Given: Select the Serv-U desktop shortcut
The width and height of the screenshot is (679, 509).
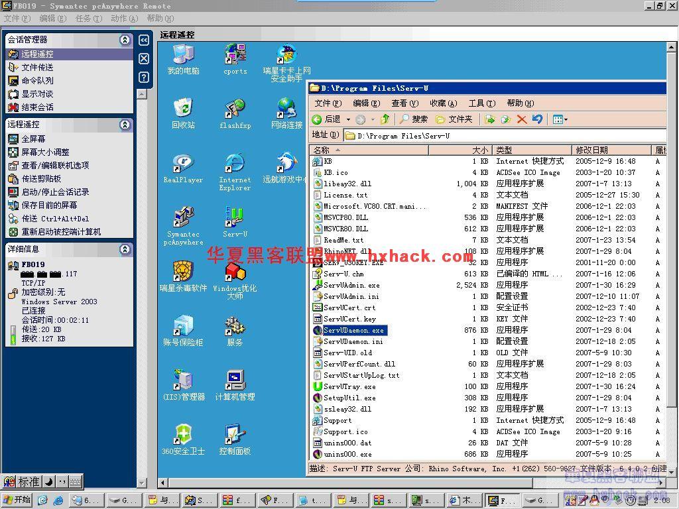Looking at the screenshot, I should tap(235, 221).
